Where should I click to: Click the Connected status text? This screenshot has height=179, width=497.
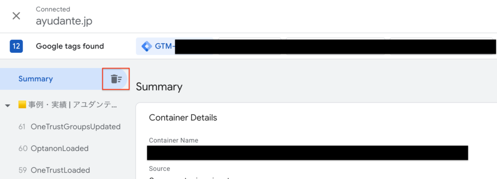click(x=53, y=9)
